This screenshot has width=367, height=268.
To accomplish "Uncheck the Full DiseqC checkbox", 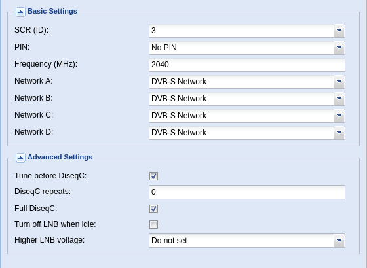I will pos(153,209).
